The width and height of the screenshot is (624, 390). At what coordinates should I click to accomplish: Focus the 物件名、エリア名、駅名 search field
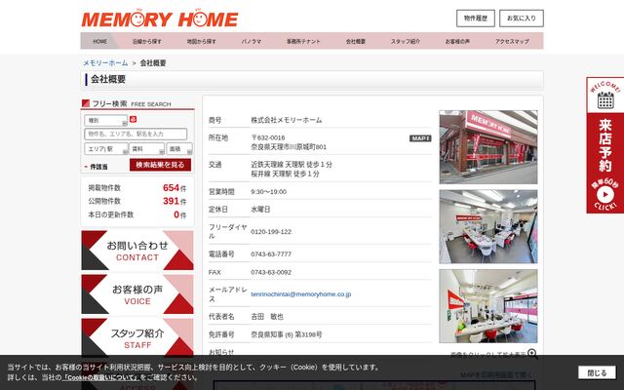[136, 135]
